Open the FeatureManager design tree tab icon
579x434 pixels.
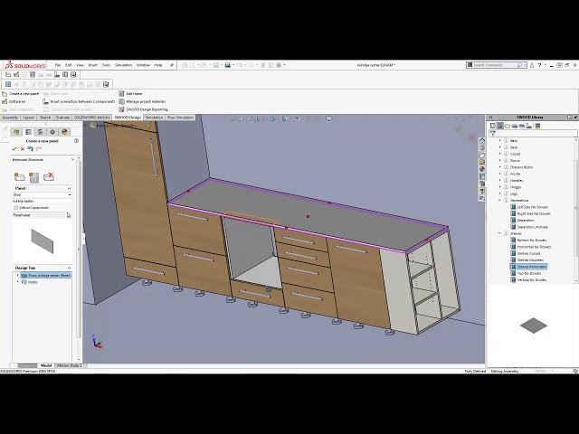pos(16,132)
